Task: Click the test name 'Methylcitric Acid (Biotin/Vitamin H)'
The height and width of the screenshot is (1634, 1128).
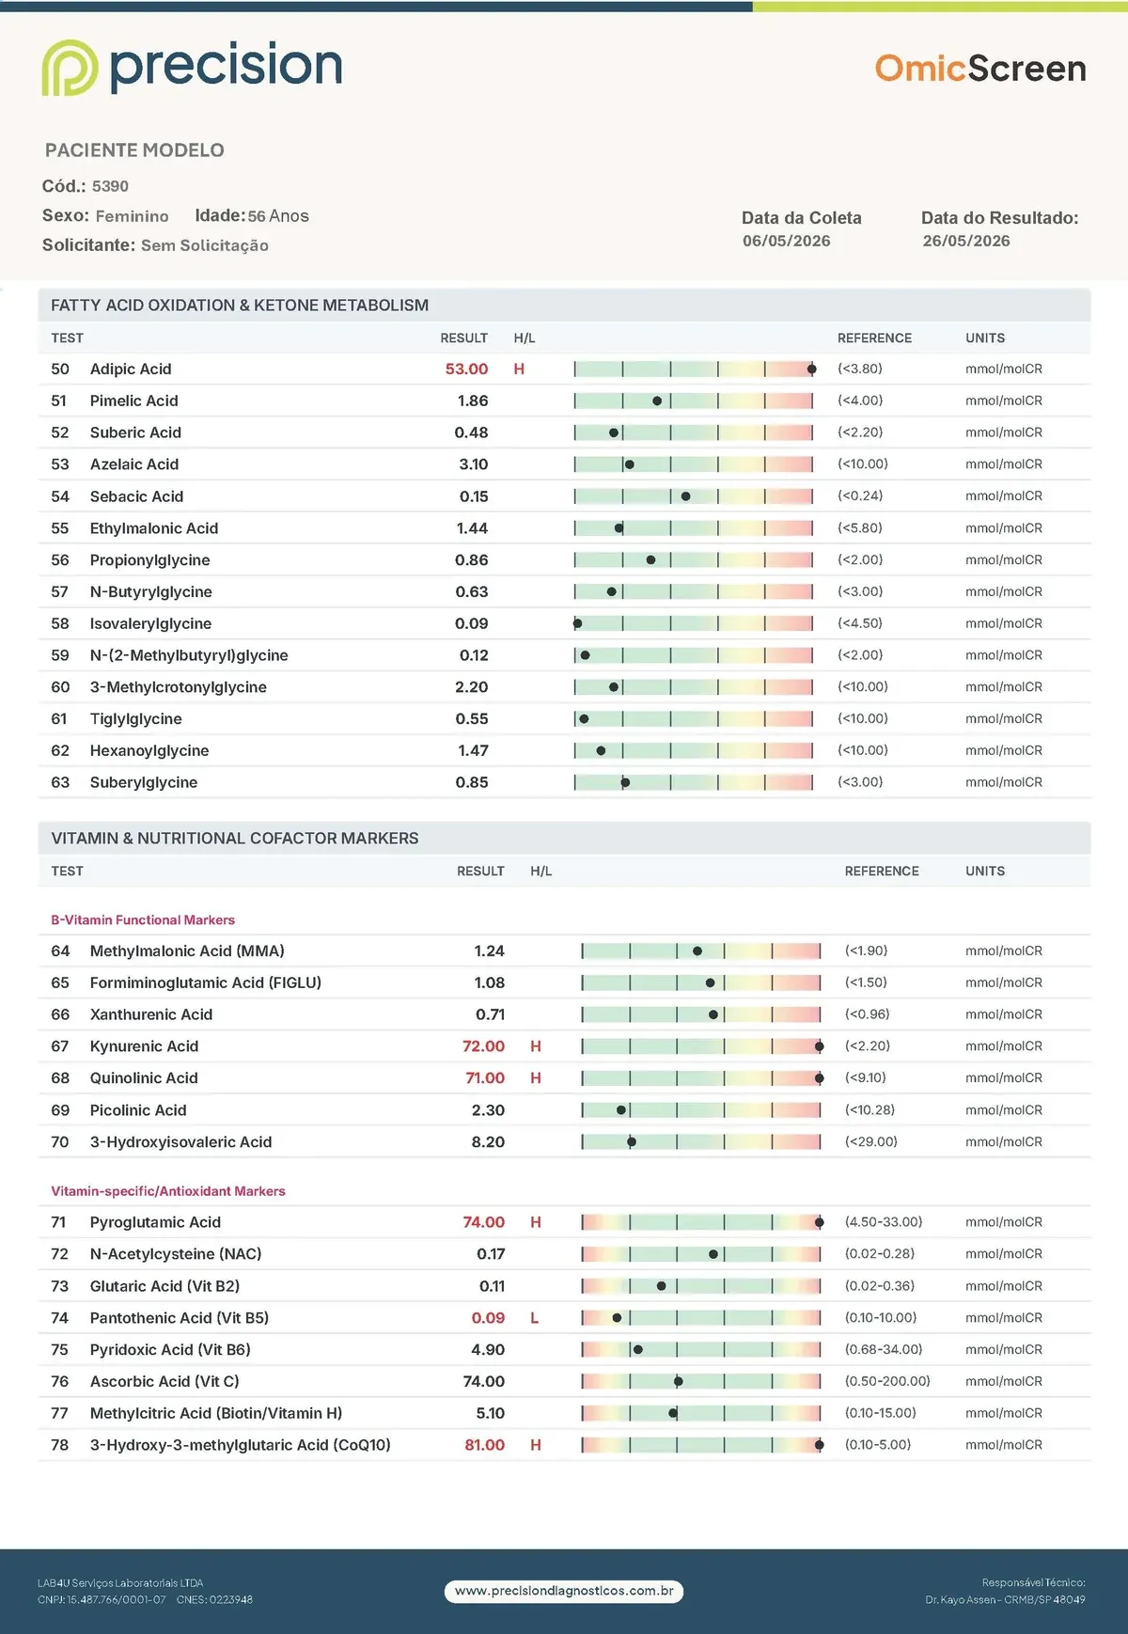Action: (x=216, y=1413)
